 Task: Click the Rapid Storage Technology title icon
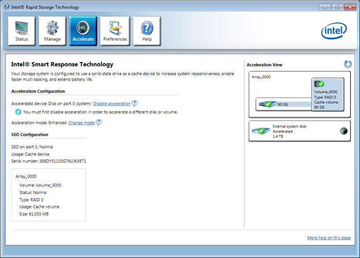[7, 7]
